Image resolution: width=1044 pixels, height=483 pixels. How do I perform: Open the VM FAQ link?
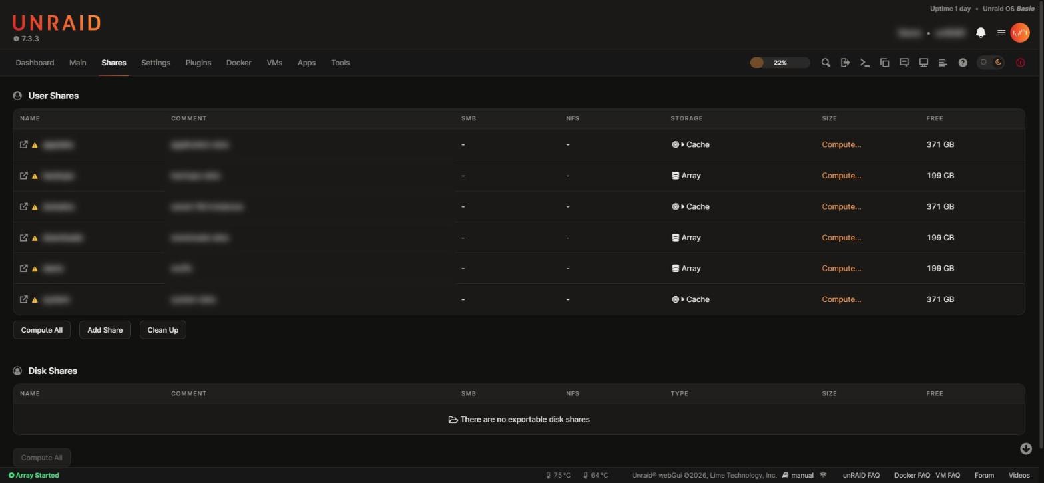tap(947, 475)
